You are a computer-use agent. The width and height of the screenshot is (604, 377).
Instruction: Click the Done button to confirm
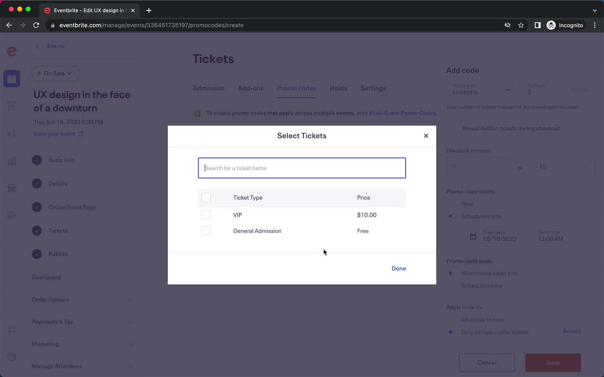click(x=399, y=268)
